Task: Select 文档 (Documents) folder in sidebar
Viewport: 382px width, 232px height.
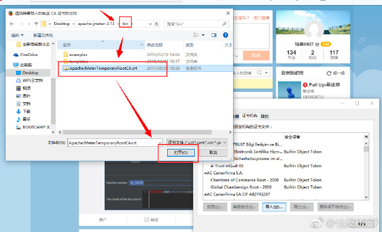Action: tap(27, 104)
